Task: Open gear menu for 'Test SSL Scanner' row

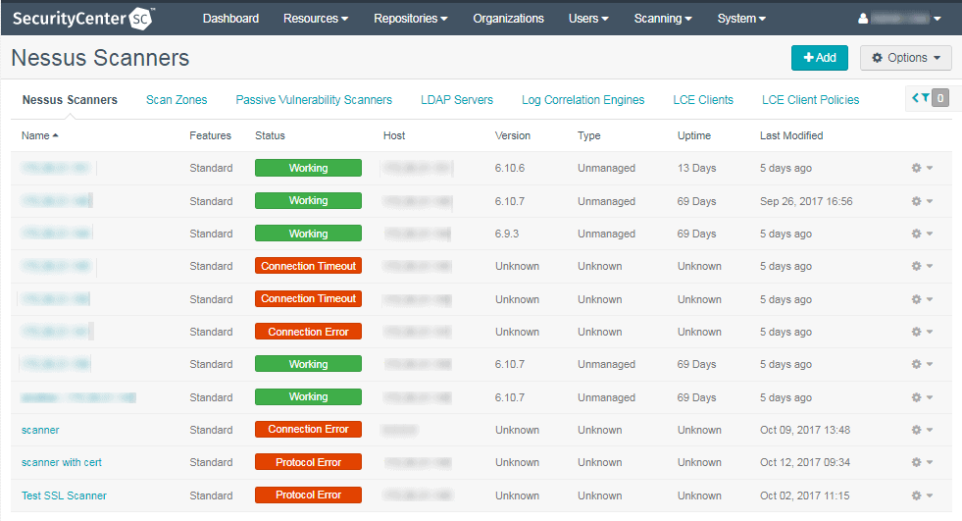Action: pos(921,495)
